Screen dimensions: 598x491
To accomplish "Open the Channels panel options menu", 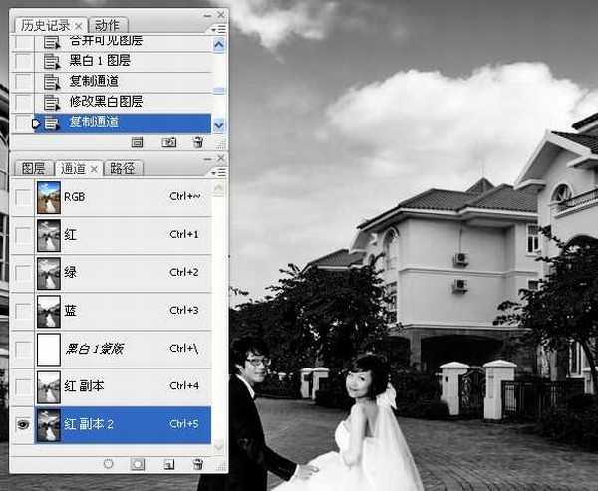I will pyautogui.click(x=220, y=171).
